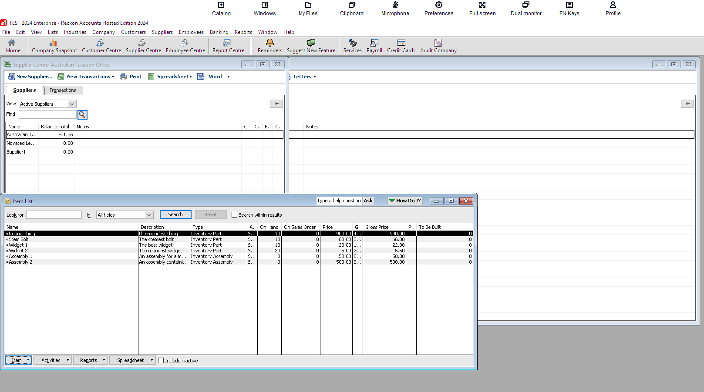Open the Industries menu
This screenshot has width=704, height=392.
[75, 32]
